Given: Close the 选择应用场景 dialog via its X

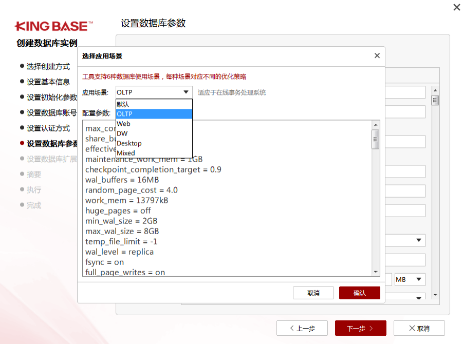Looking at the screenshot, I should coord(377,55).
